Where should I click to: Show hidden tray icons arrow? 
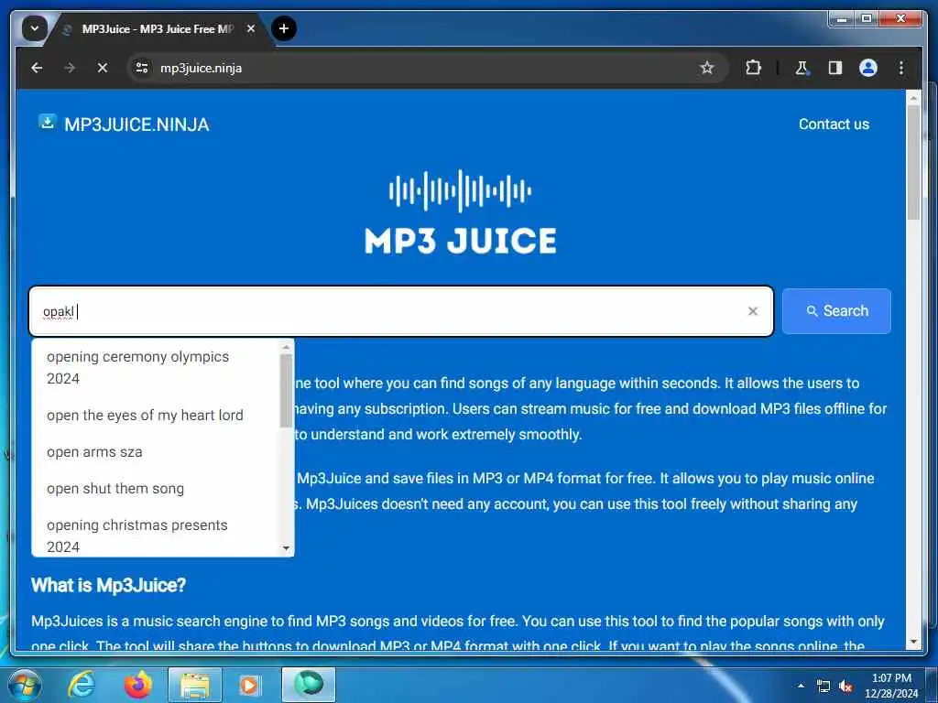(x=801, y=687)
